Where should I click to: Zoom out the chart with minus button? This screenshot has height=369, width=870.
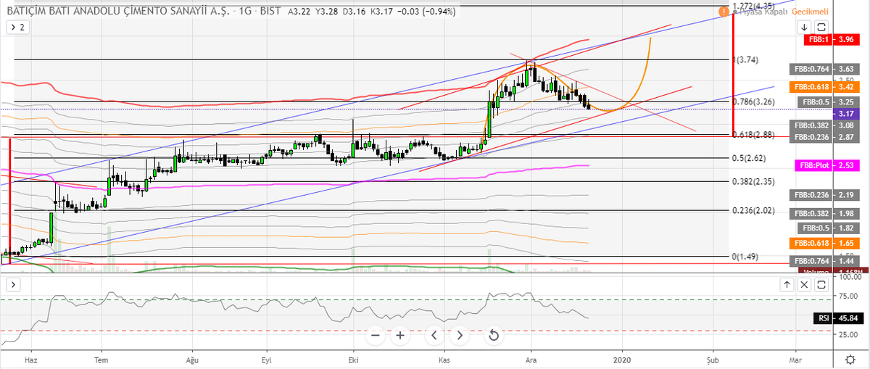[375, 335]
